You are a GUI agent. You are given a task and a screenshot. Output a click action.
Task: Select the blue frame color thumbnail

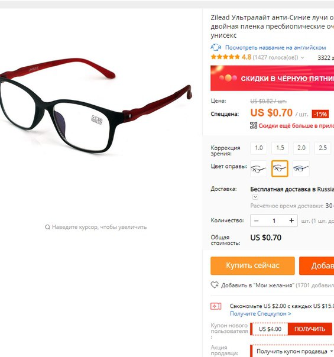coord(301,168)
